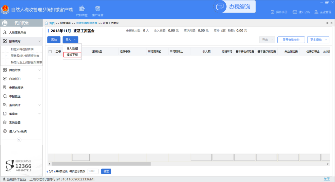Choose 导入数据 from the import menu

click(72, 49)
